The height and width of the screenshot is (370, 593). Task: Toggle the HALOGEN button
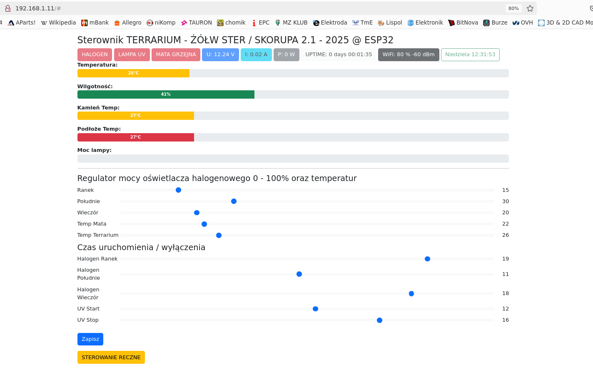pyautogui.click(x=95, y=55)
